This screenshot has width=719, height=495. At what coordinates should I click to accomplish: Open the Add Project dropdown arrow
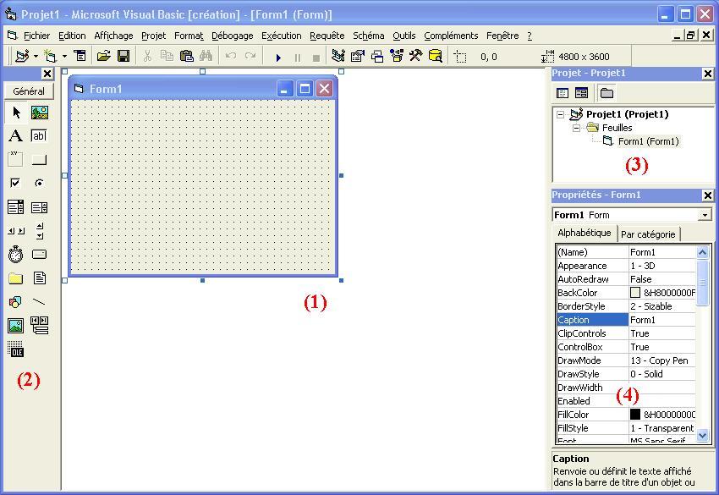click(36, 57)
